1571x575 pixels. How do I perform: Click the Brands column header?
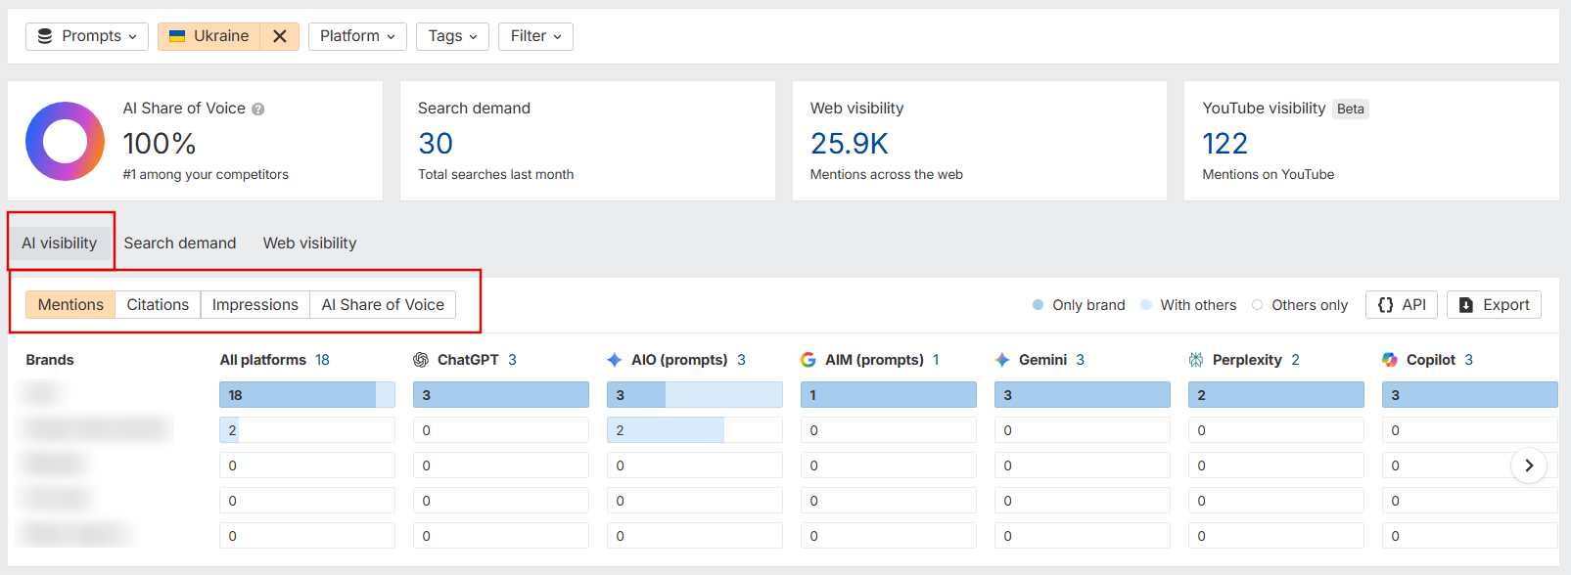click(x=50, y=360)
